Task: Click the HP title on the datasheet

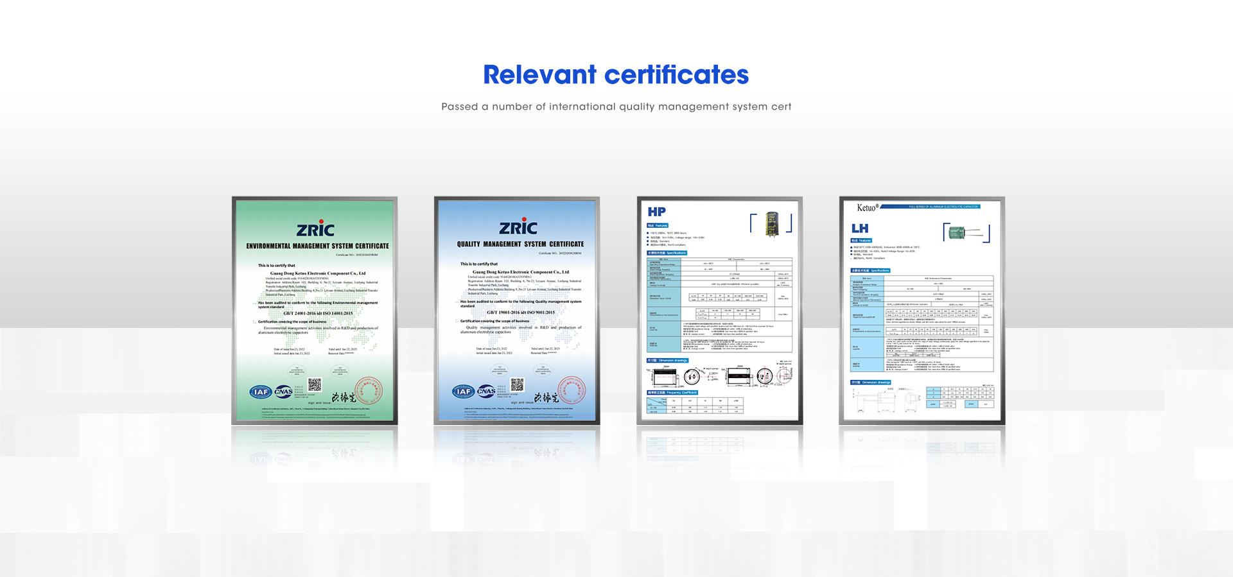Action: click(656, 212)
